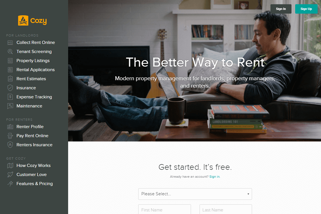The height and width of the screenshot is (214, 321).
Task: Click the Rent Estimates chart icon
Action: (x=10, y=79)
